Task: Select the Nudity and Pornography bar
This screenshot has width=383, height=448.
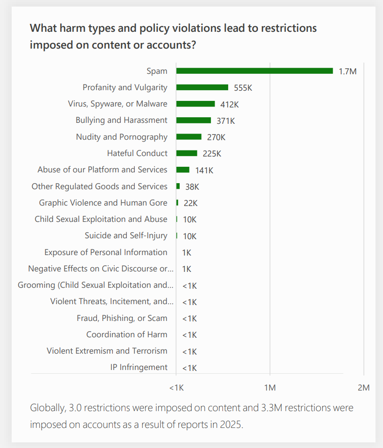Action: point(189,137)
